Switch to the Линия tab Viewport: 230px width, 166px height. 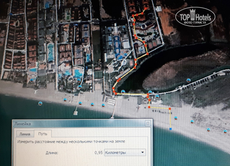tap(25, 134)
